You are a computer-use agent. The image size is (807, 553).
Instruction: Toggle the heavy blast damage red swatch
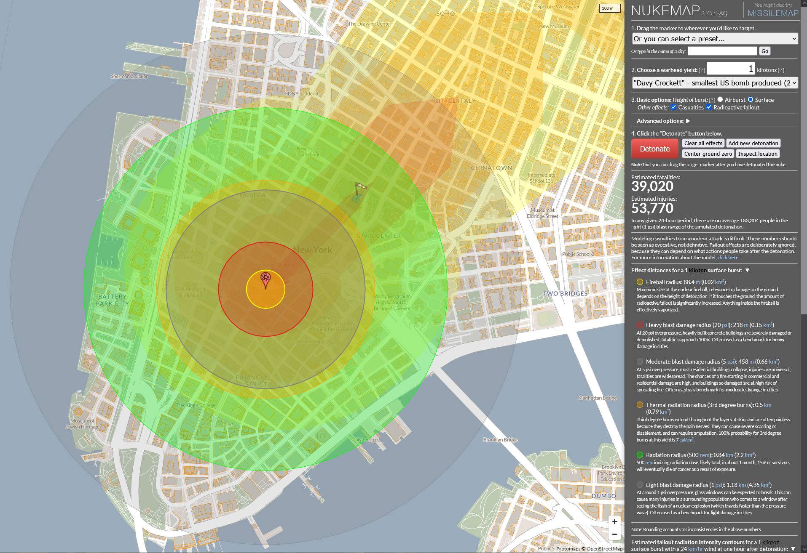click(x=640, y=325)
